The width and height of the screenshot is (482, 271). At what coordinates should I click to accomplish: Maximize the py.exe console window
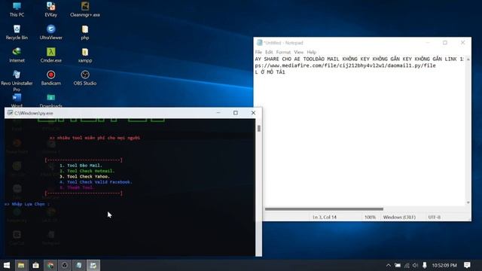click(236, 113)
